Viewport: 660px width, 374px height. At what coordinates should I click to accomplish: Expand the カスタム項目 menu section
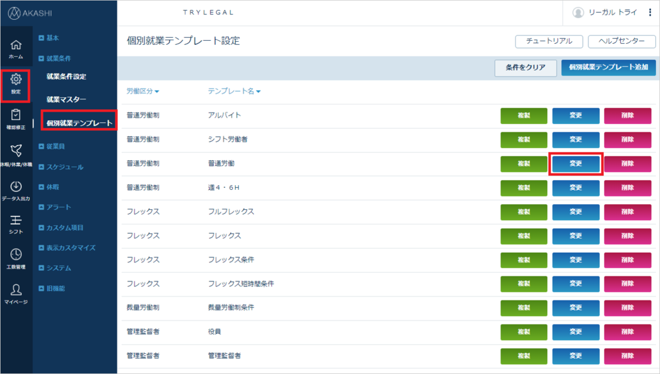click(x=61, y=227)
